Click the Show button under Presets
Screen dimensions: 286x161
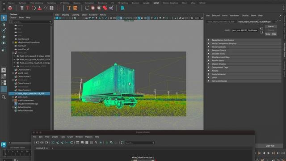268,34
